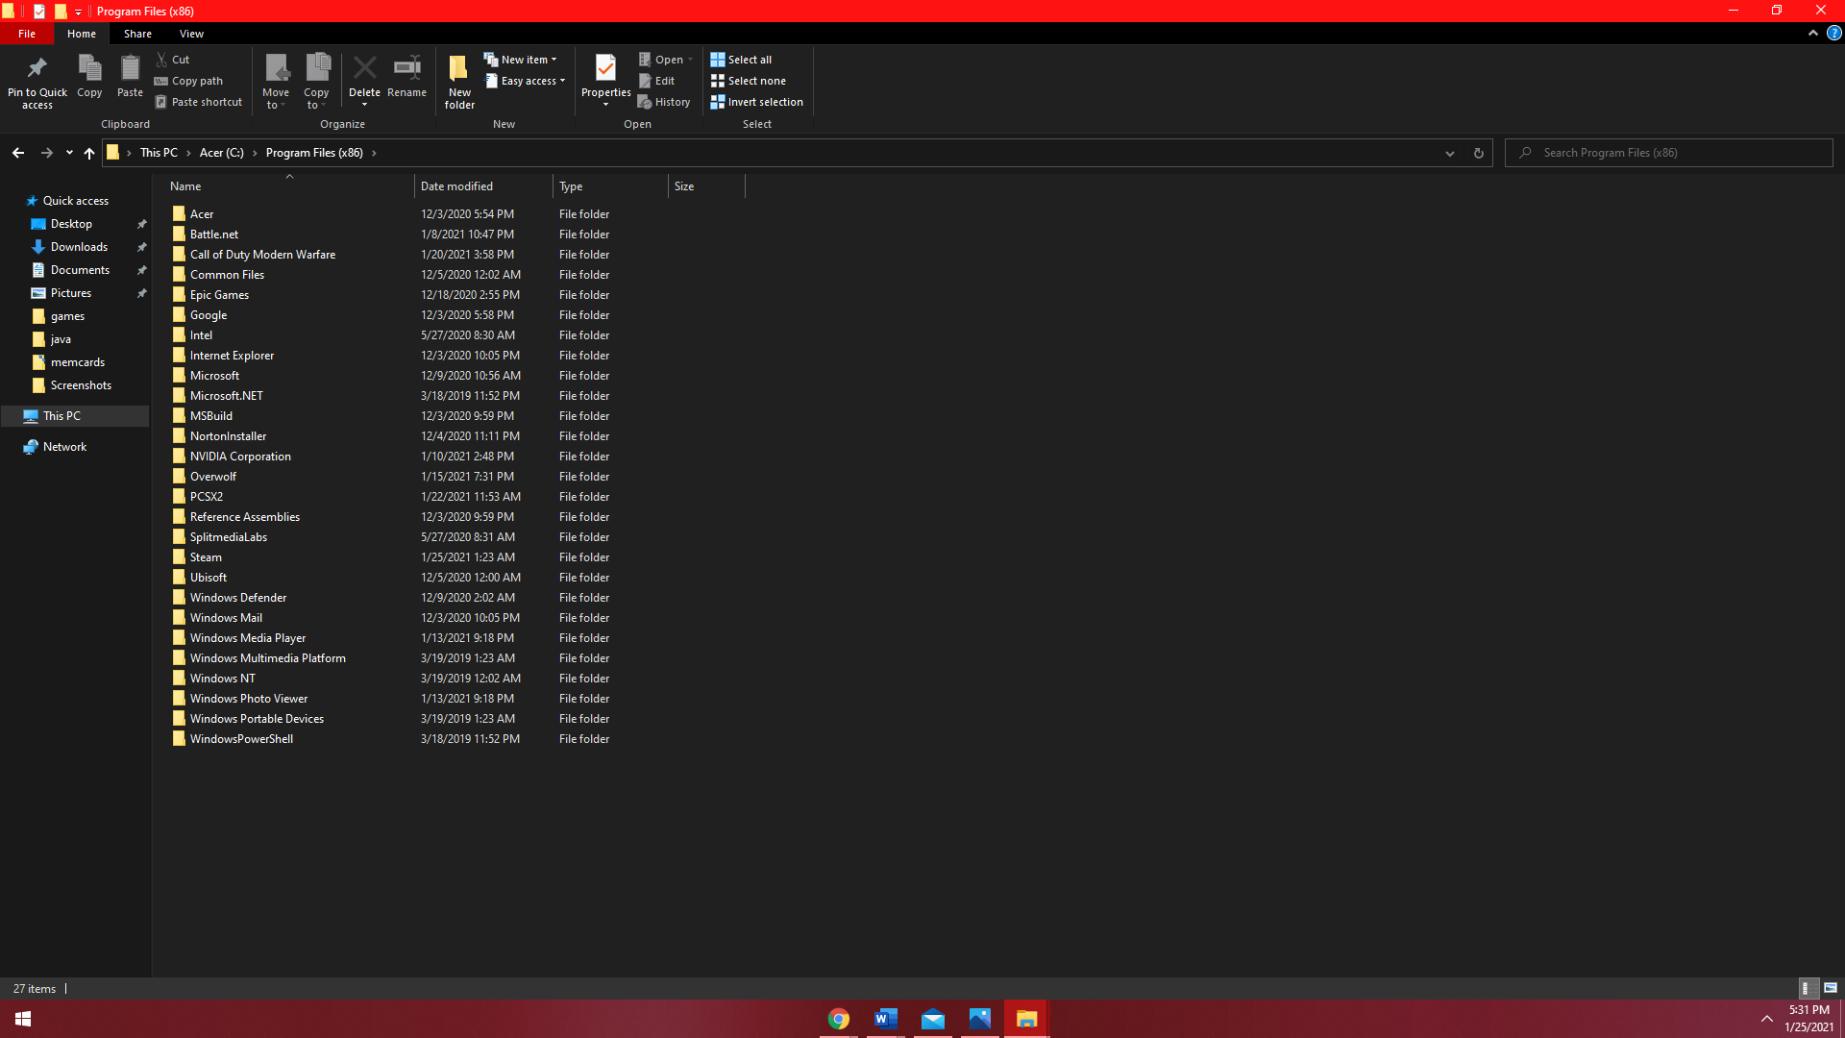Image resolution: width=1845 pixels, height=1038 pixels.
Task: Select the Call of Duty Modern Warfare folder
Action: point(262,255)
